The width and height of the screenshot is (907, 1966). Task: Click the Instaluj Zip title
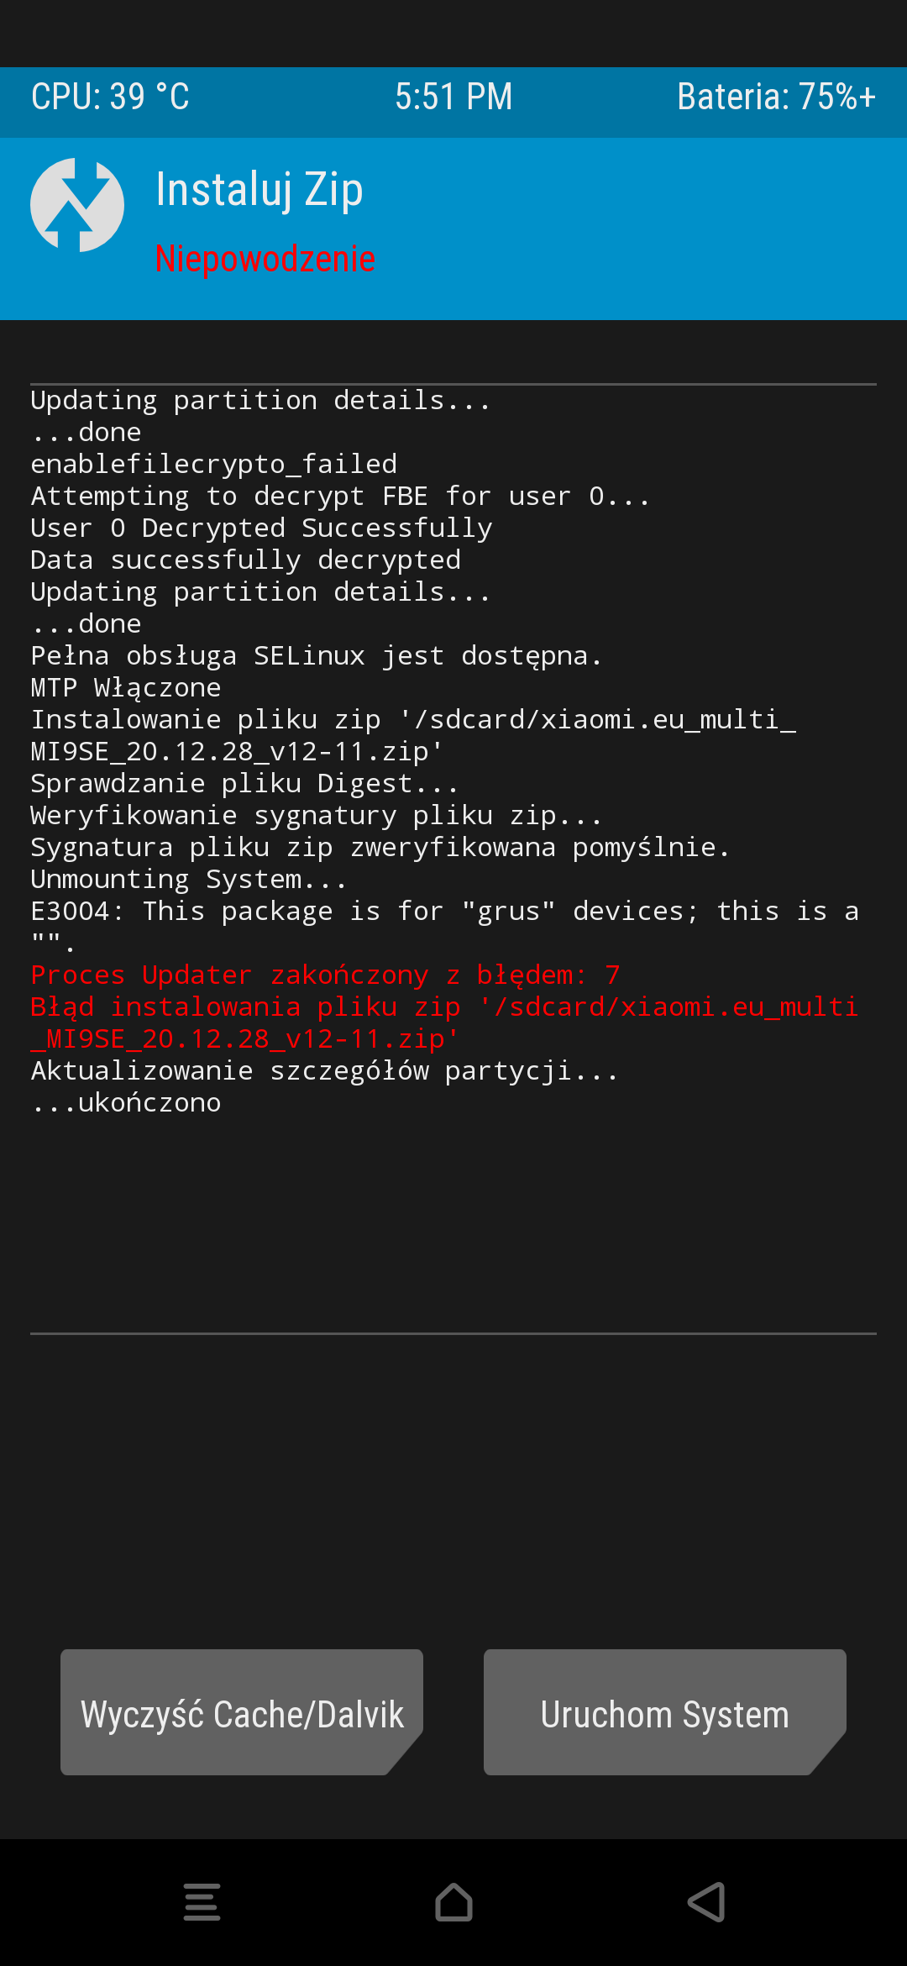point(260,190)
